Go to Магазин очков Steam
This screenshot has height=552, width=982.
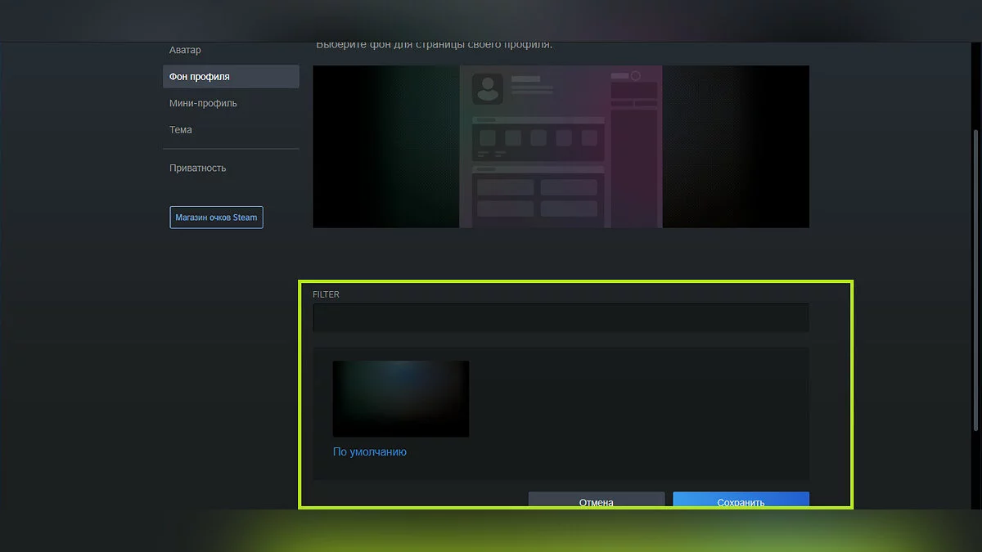(x=216, y=218)
